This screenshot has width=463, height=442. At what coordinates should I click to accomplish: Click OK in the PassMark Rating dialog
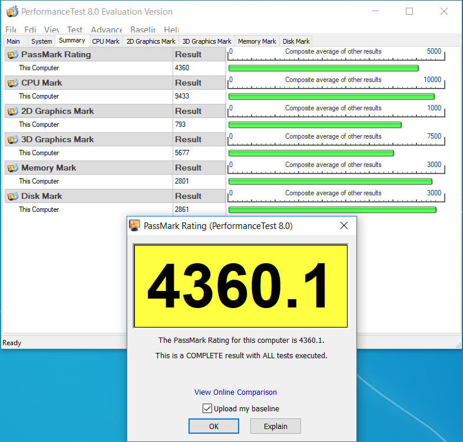pyautogui.click(x=214, y=426)
